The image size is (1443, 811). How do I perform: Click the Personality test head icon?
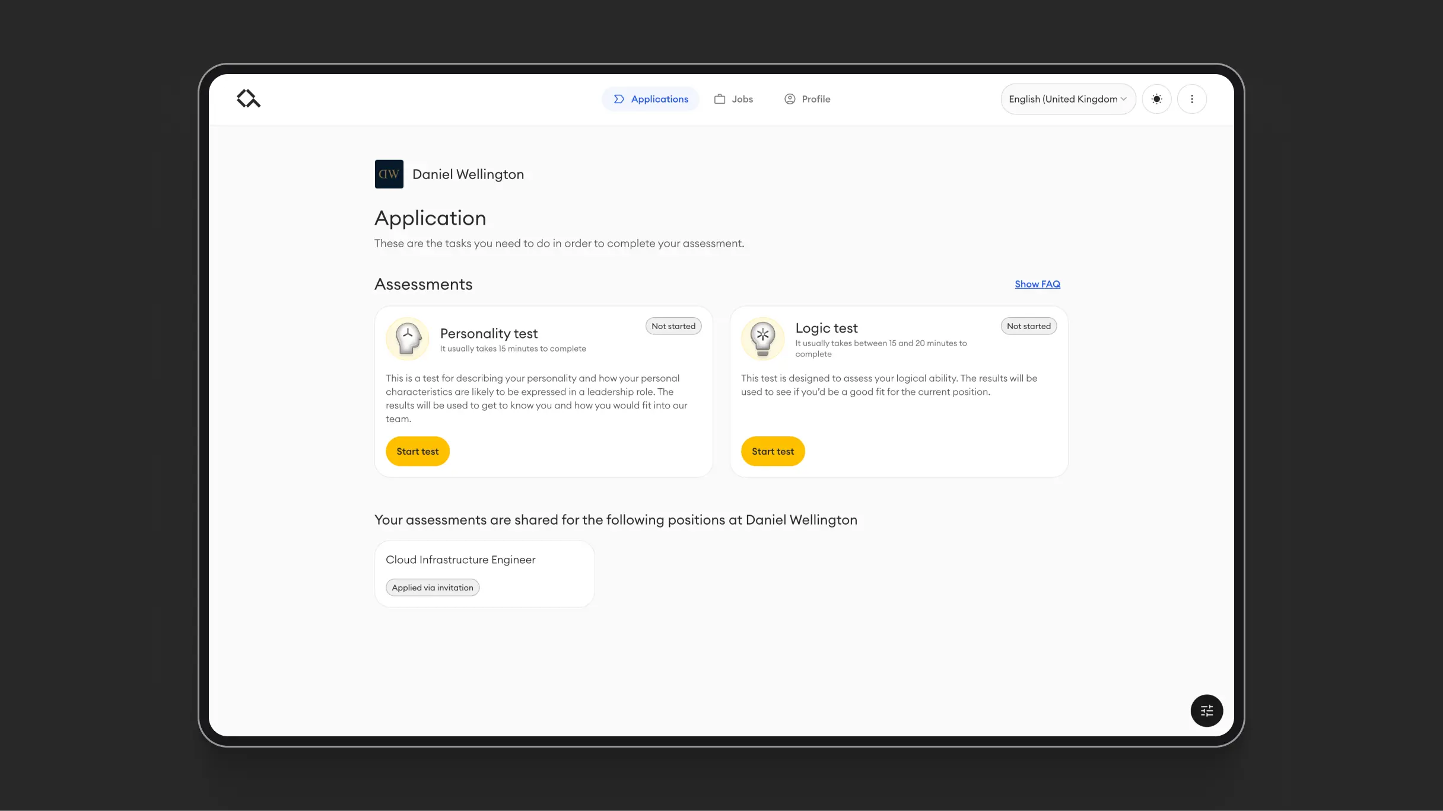[x=408, y=339]
